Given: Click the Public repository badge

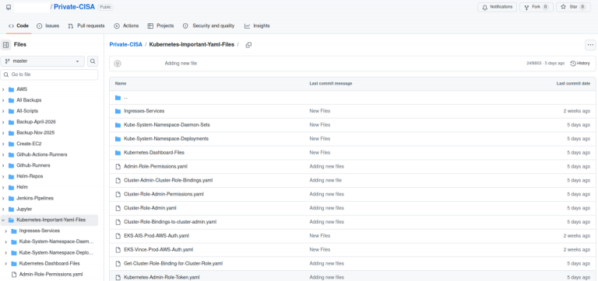Looking at the screenshot, I should click(106, 7).
